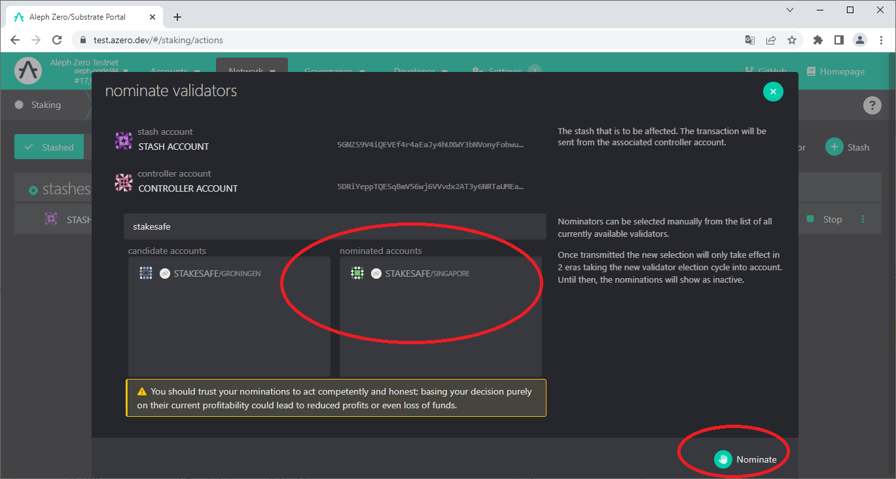896x479 pixels.
Task: Open the stash row more-options menu
Action: coord(863,219)
